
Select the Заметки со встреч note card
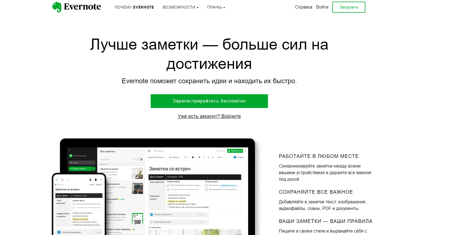point(121,173)
